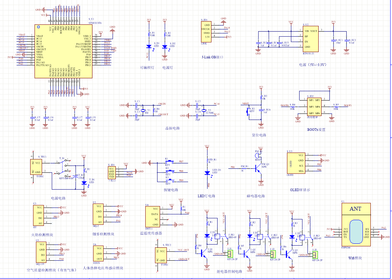392x279 pixels.
Task: Select the D203S infrared sensor U6
Action: (x=98, y=254)
